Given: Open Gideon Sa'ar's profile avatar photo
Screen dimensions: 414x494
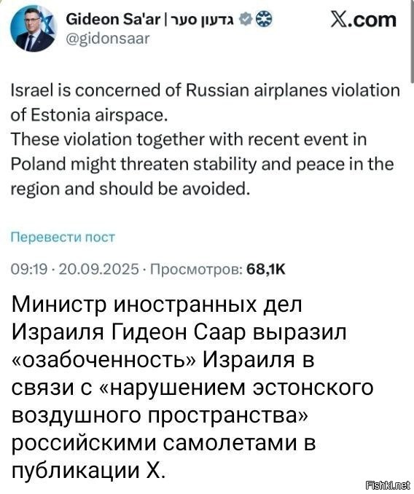Looking at the screenshot, I should [x=34, y=29].
